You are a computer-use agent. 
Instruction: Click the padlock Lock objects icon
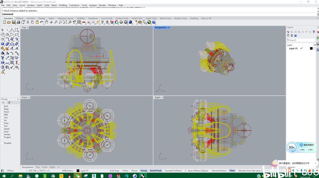pyautogui.click(x=107, y=22)
